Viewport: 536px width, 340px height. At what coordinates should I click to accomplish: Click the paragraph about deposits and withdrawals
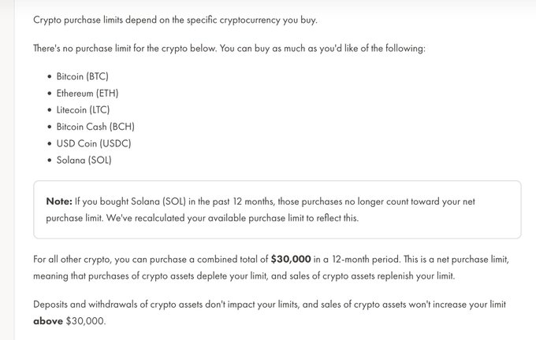click(270, 312)
